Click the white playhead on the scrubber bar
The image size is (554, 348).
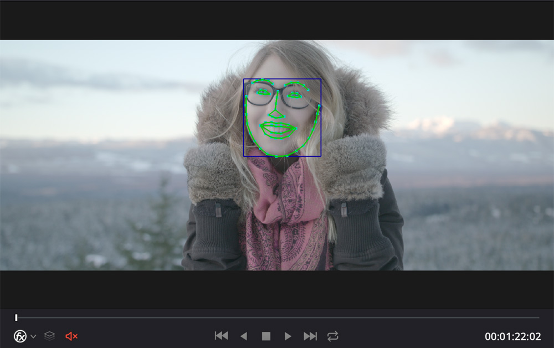(16, 318)
